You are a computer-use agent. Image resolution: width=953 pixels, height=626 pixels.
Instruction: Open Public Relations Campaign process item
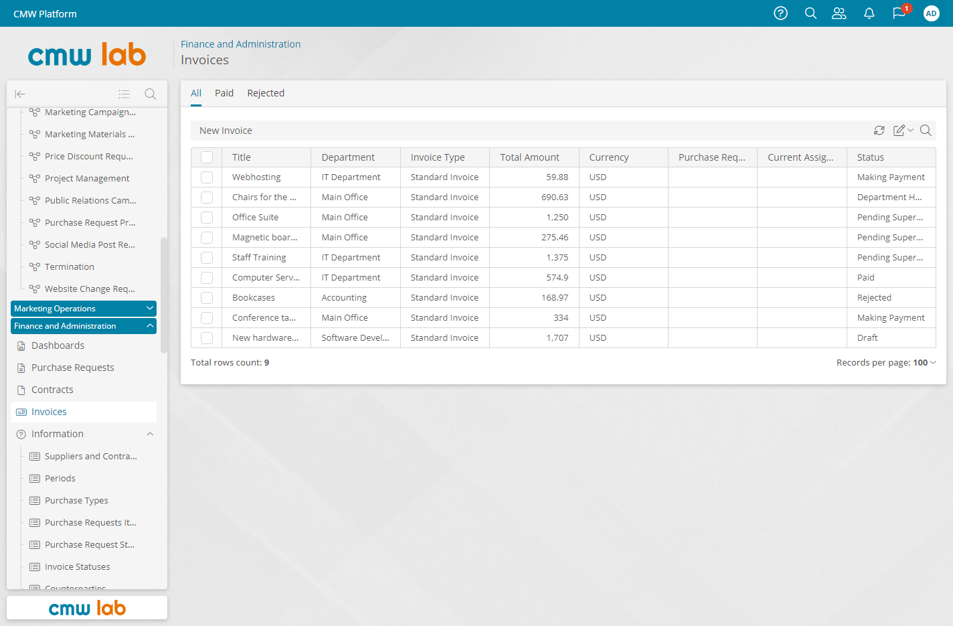(x=90, y=201)
